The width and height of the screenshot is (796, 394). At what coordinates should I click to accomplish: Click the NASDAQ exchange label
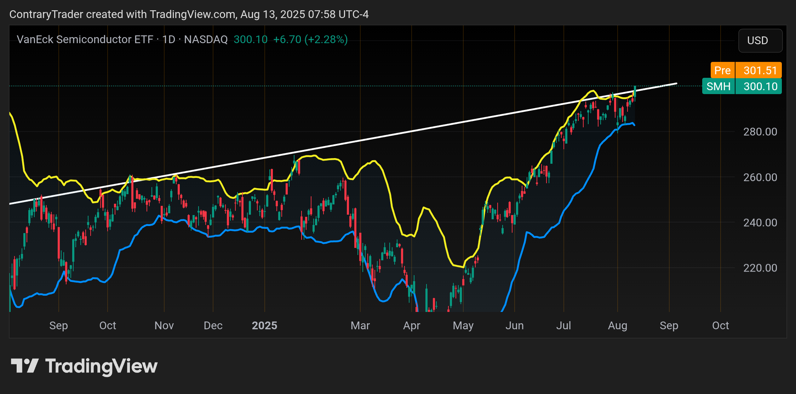coord(206,39)
